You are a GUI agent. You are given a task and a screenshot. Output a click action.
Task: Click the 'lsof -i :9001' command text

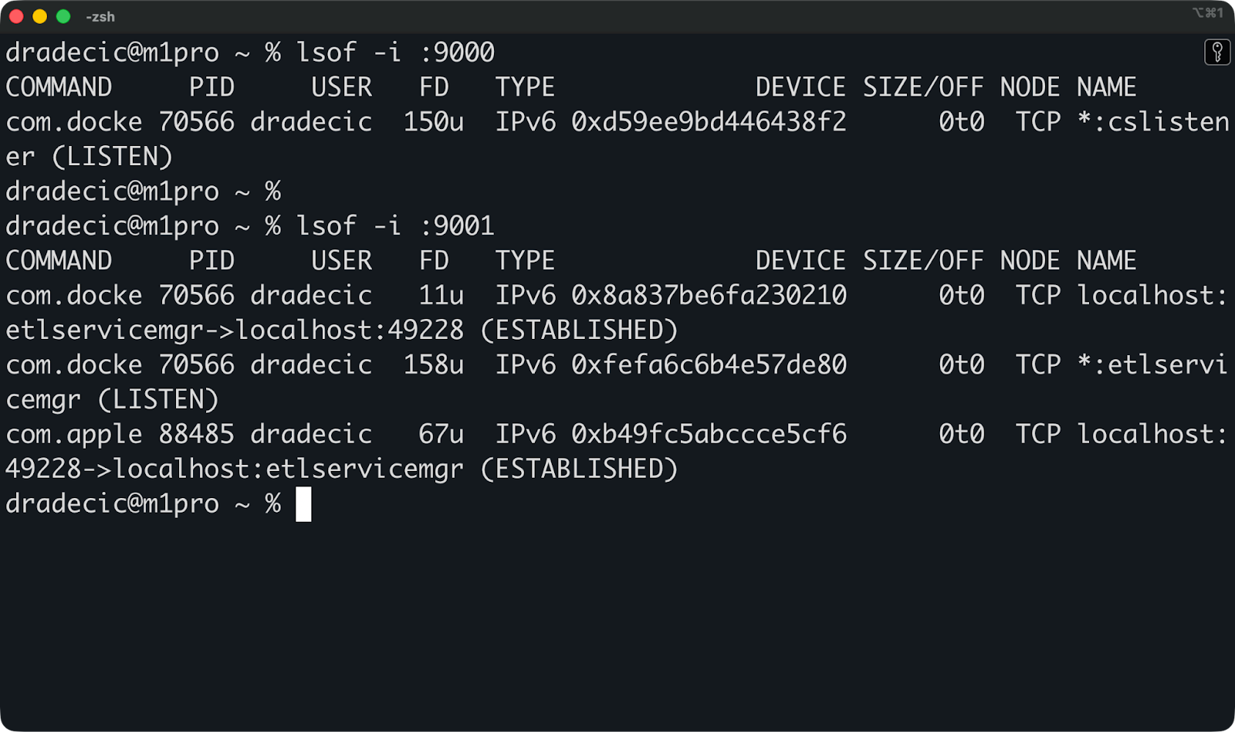point(395,225)
